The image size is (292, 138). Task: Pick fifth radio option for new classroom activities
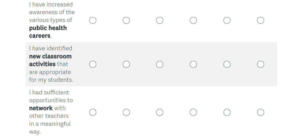(227, 64)
